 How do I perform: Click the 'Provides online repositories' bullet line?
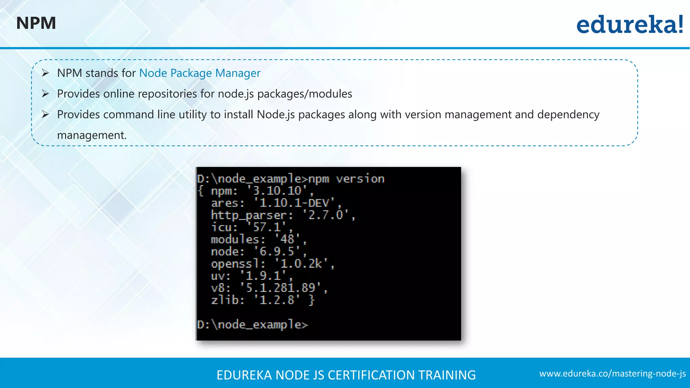click(205, 94)
